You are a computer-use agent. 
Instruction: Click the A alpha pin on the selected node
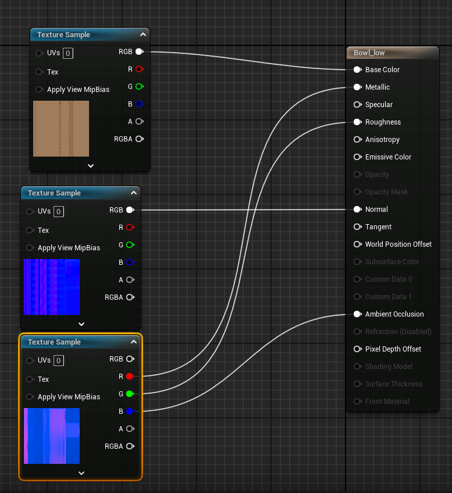[x=130, y=429]
